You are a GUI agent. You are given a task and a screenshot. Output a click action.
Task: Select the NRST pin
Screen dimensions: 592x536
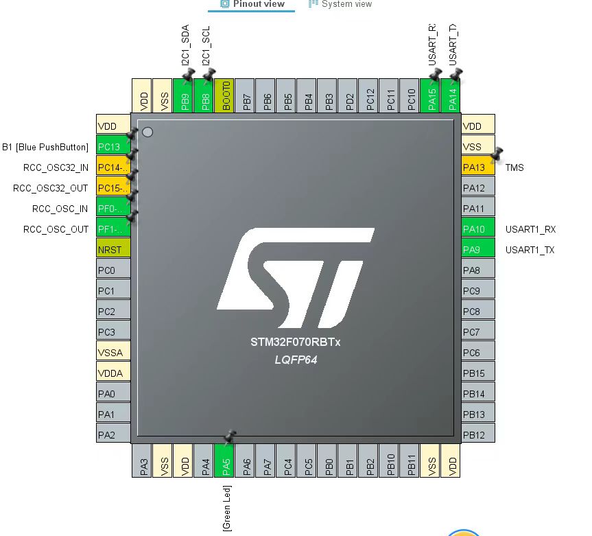113,248
